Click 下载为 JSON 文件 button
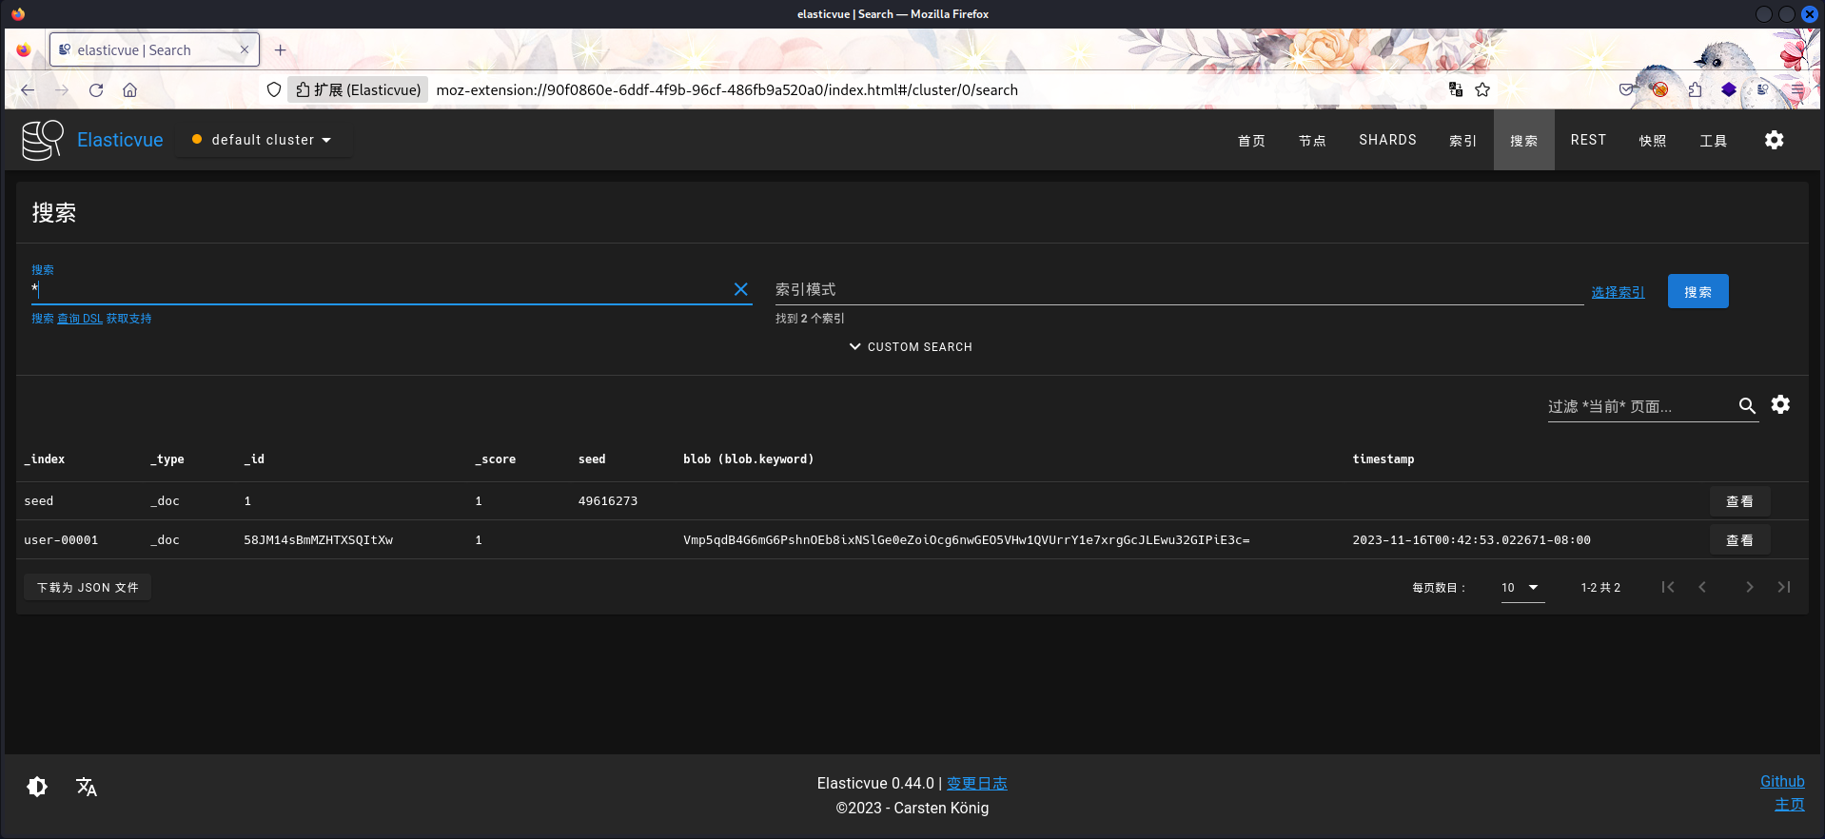The height and width of the screenshot is (839, 1825). [x=88, y=588]
